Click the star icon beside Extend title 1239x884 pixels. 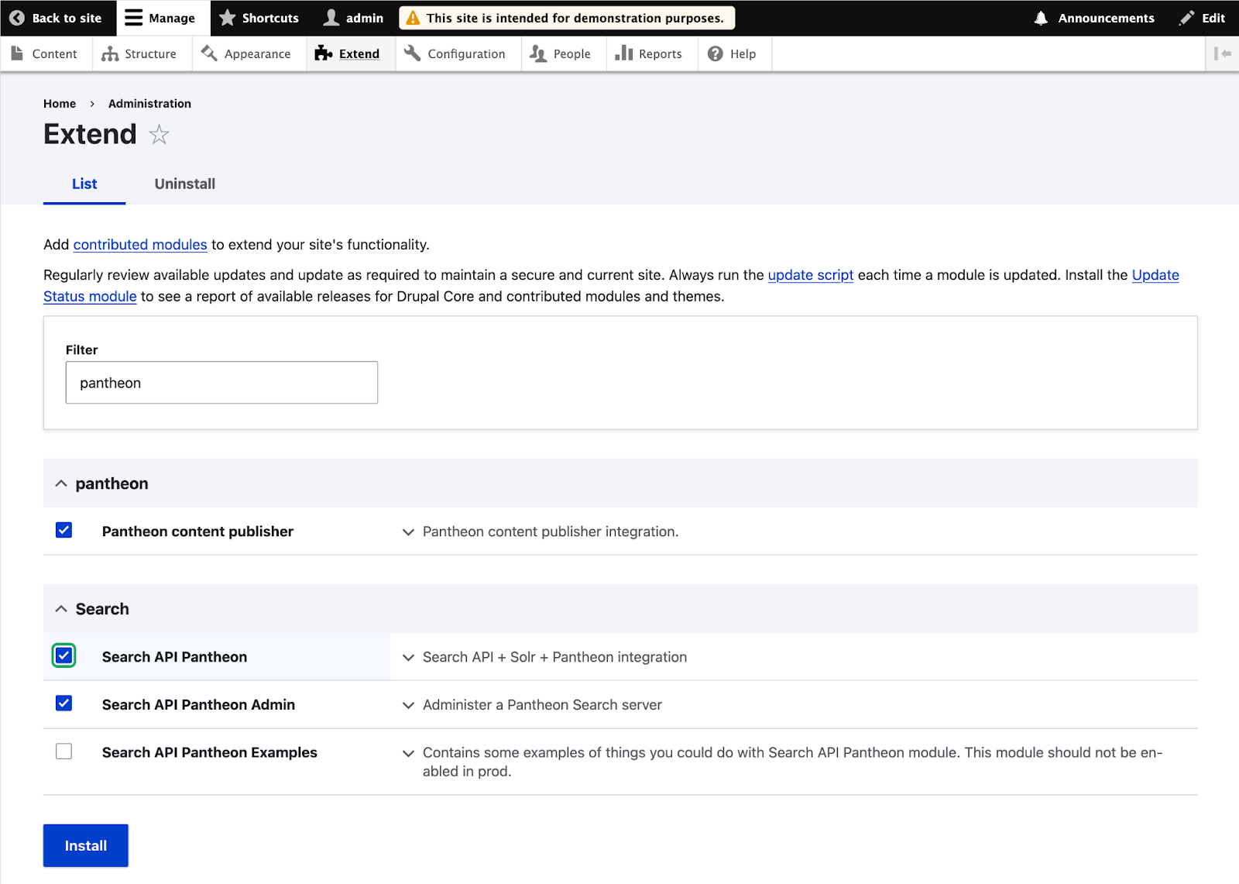(x=159, y=135)
